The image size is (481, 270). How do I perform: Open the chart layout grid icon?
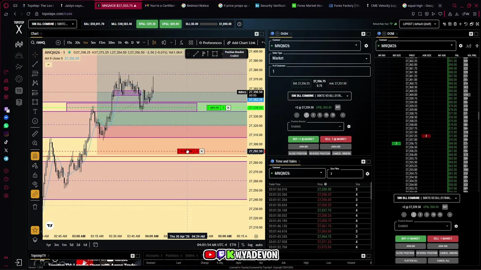pos(191,42)
